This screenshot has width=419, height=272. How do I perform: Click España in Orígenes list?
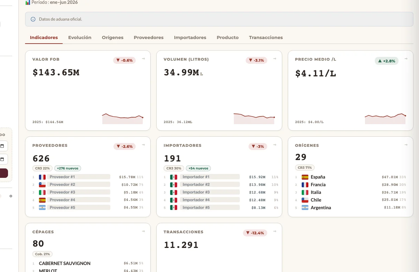click(318, 177)
